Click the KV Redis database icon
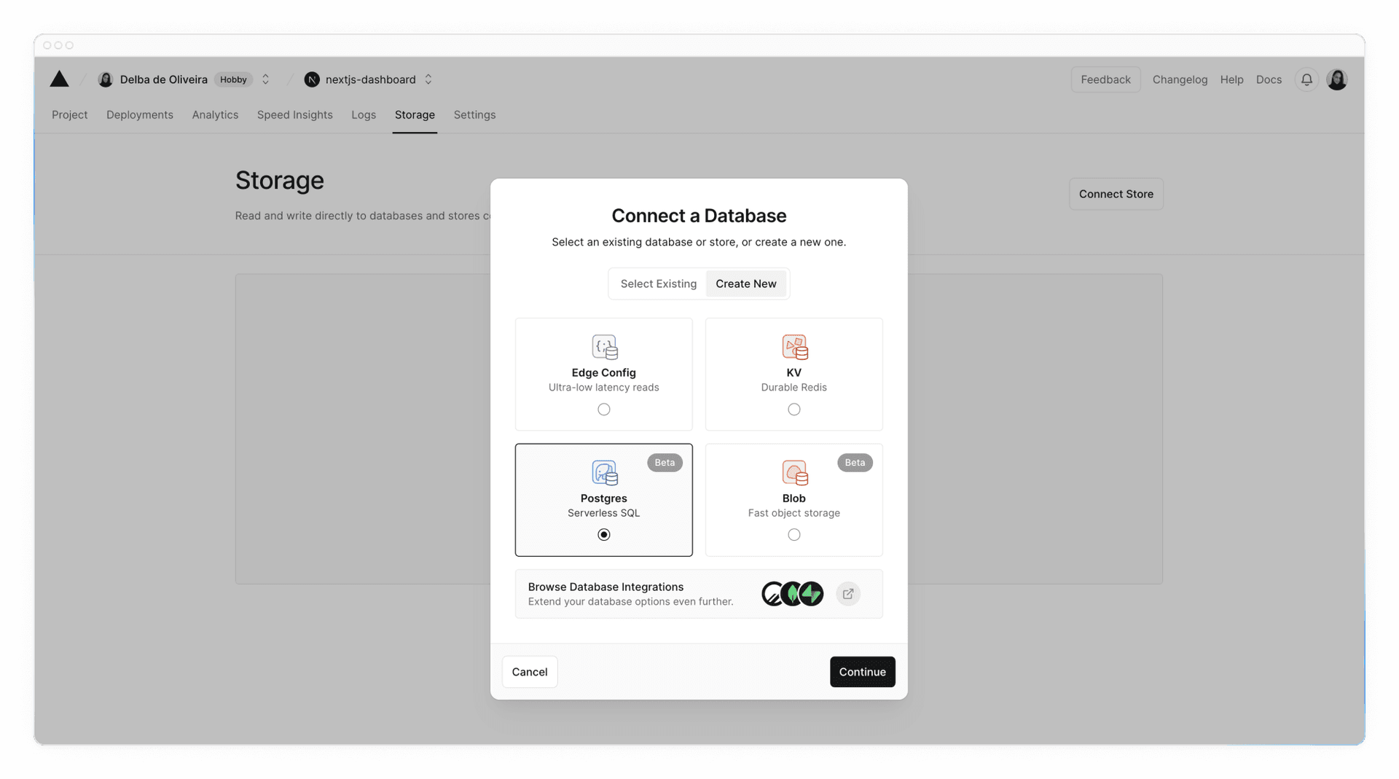 pos(794,347)
